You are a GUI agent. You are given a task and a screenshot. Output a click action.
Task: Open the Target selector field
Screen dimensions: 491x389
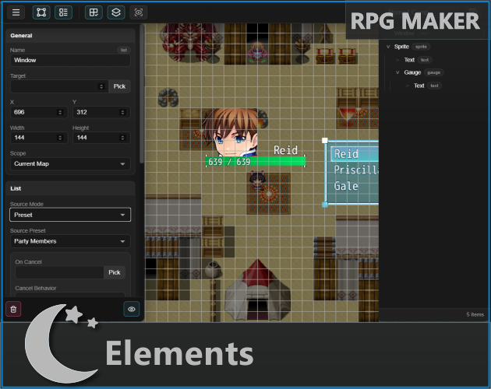pos(59,86)
